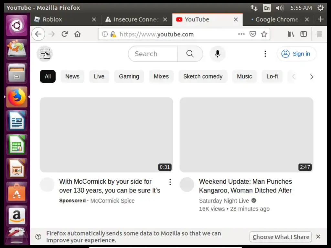Select the Mixes filter chip
Screen dimensions: 331x248
click(161, 76)
